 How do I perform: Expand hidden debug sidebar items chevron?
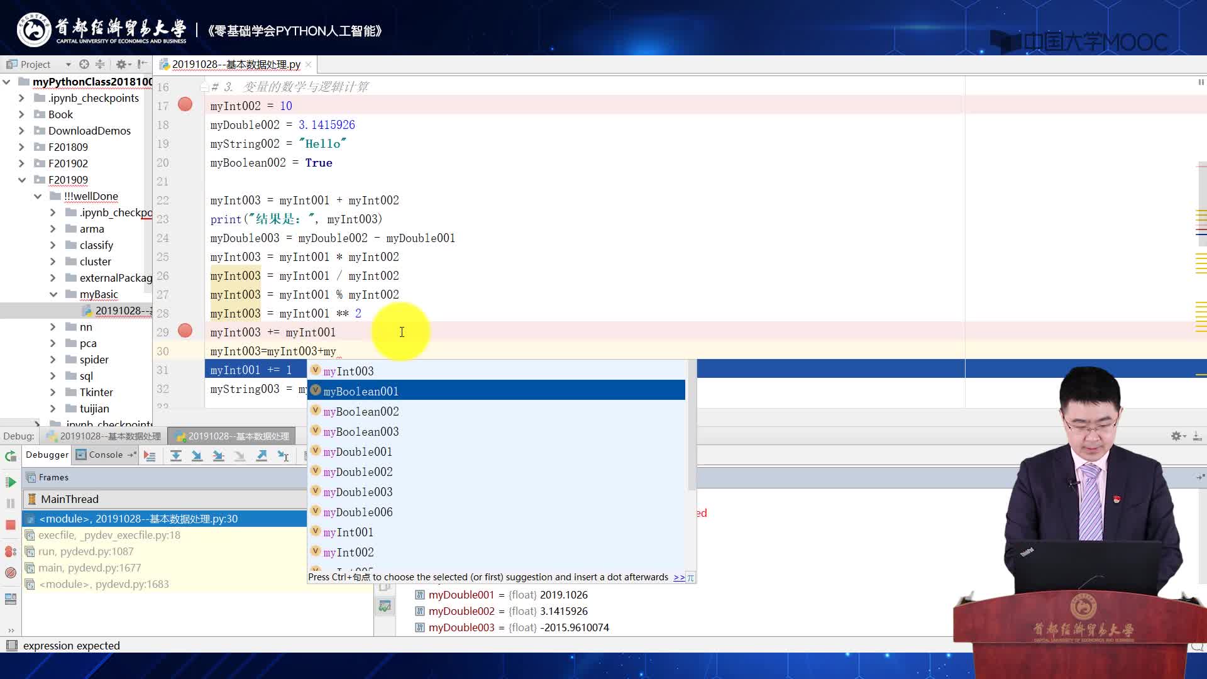(11, 630)
